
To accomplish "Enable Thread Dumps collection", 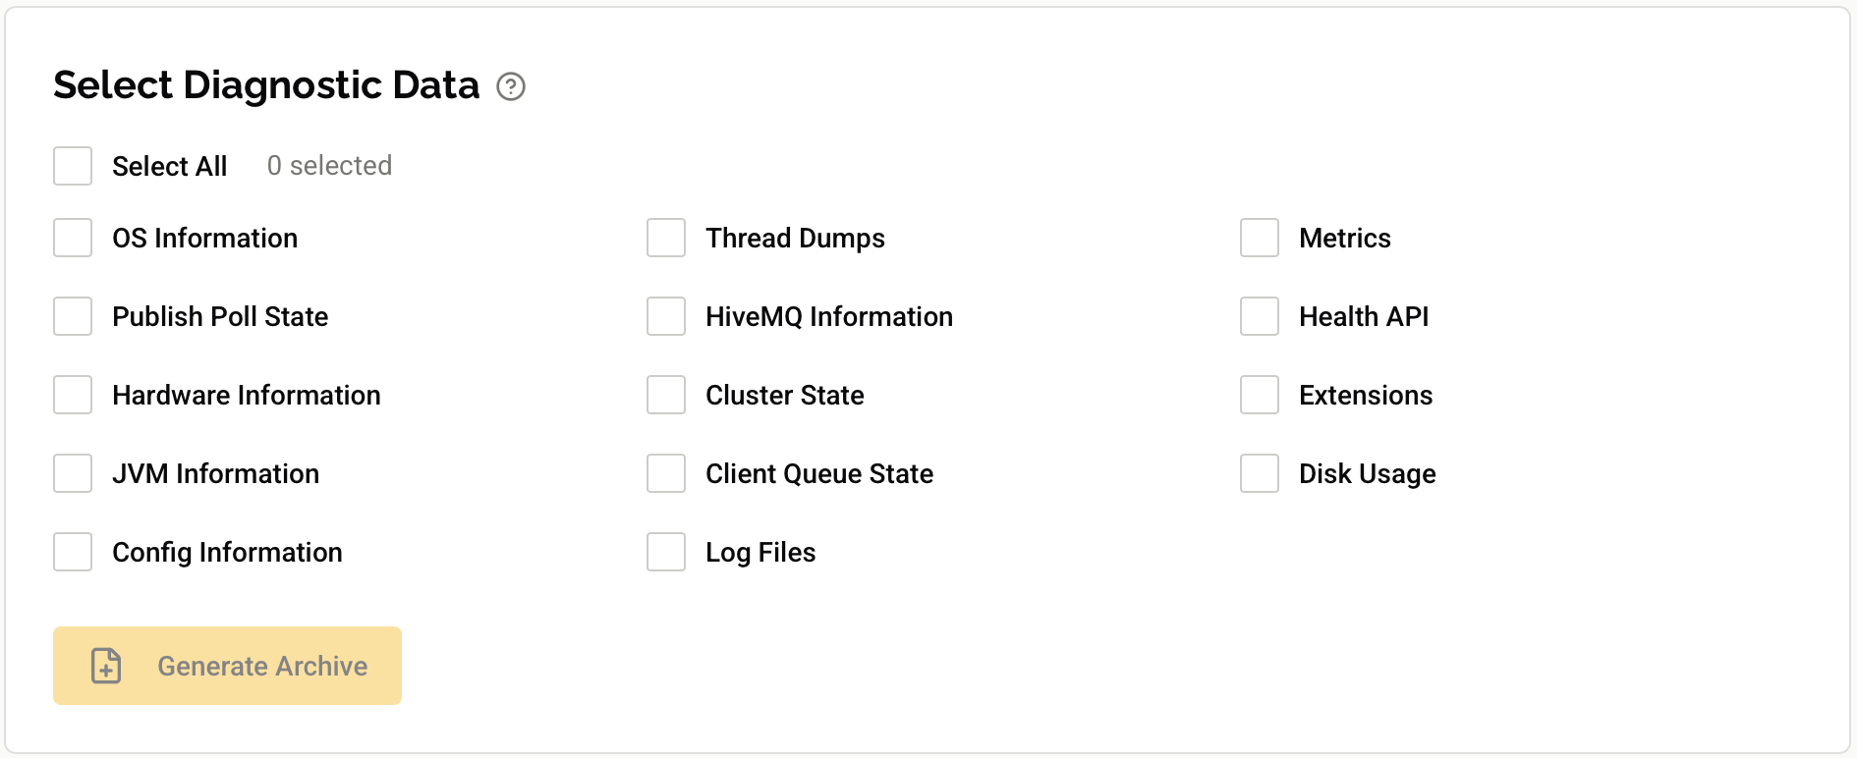I will coord(665,238).
